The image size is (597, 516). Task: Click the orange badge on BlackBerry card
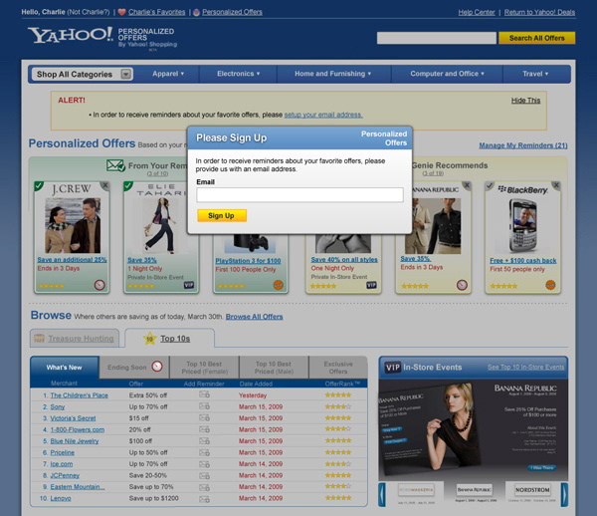[550, 285]
